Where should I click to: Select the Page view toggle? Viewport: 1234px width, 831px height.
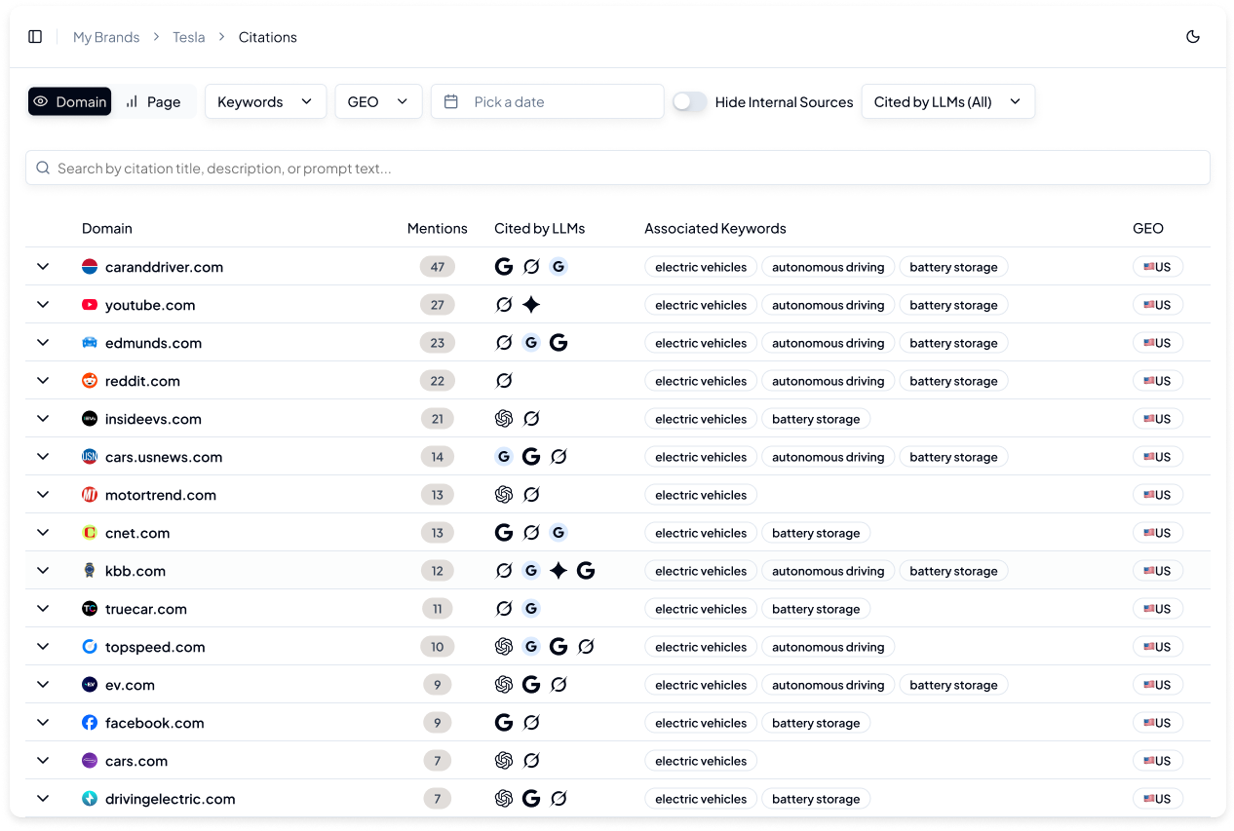pos(154,101)
